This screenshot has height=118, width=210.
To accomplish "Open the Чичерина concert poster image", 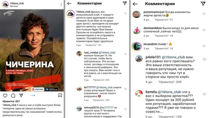I will coord(32,50).
